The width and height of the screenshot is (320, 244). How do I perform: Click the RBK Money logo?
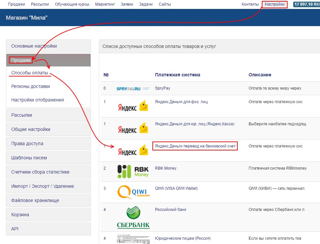coord(133,172)
